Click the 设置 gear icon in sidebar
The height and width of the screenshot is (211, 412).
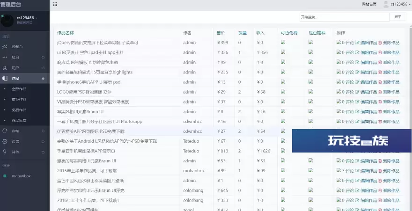click(x=5, y=141)
